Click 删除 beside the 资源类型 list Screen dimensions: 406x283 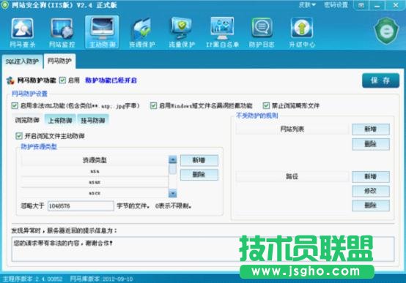tap(199, 175)
